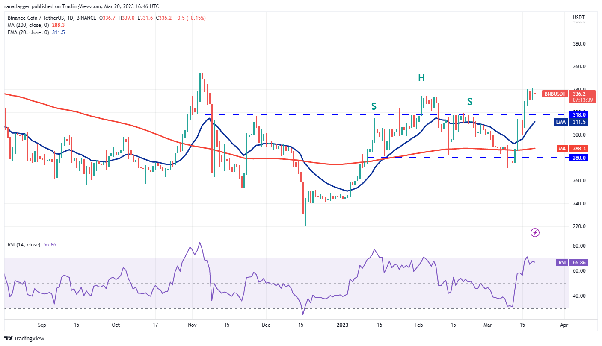Select the 'RSI (14, close)' indicator legend
602x346 pixels.
point(24,245)
